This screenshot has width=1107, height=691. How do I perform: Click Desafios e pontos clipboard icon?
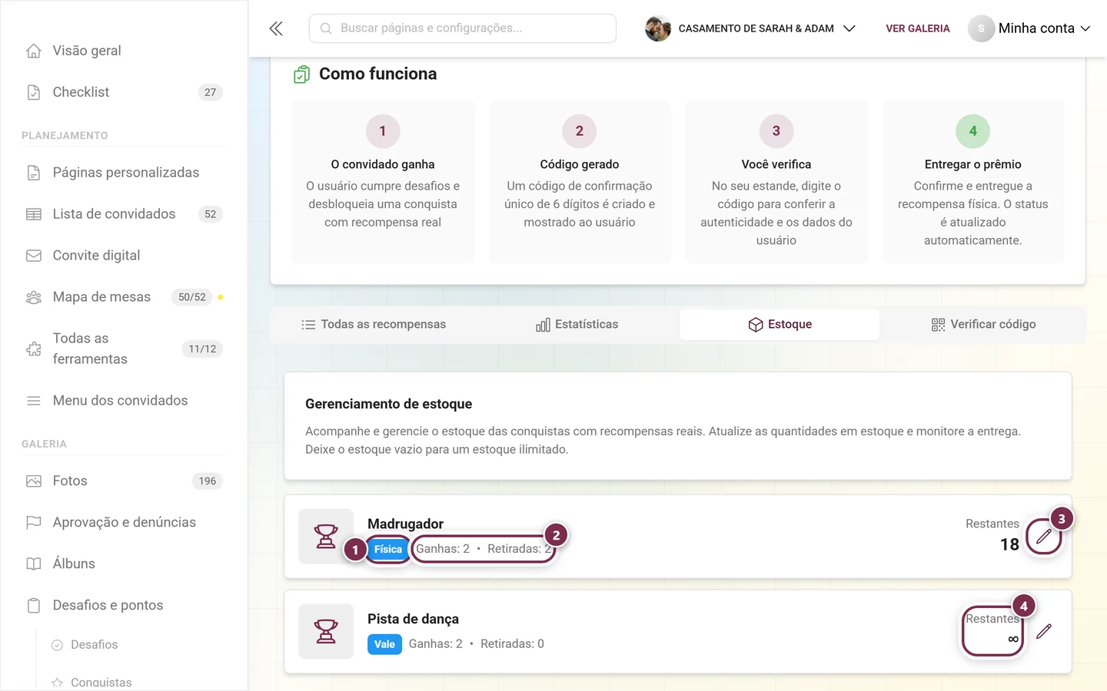[x=34, y=606]
